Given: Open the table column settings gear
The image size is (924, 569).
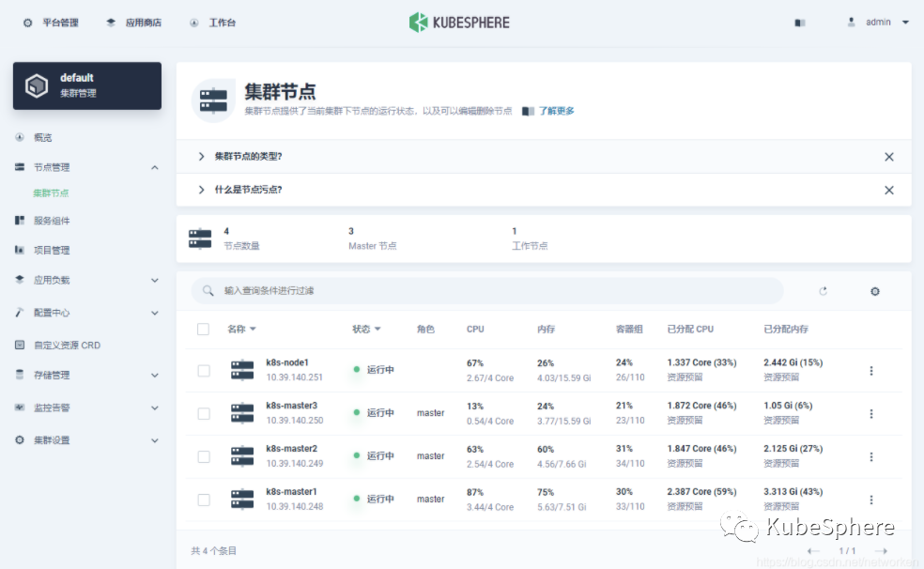Looking at the screenshot, I should [875, 291].
